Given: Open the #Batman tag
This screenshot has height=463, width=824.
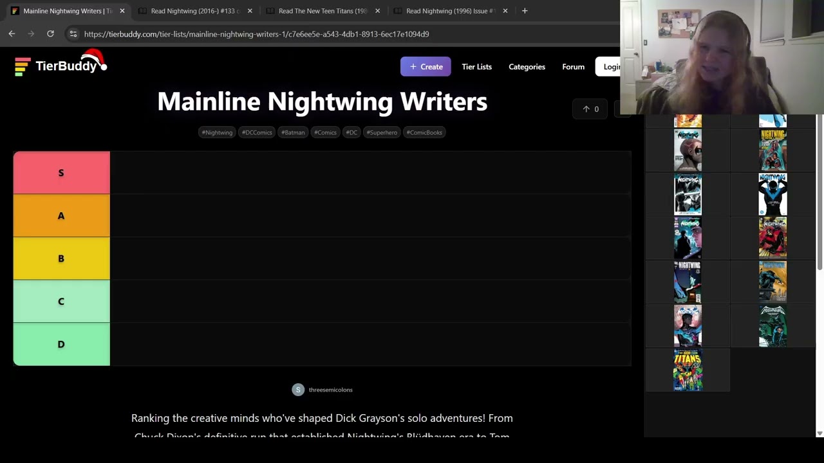Looking at the screenshot, I should tap(293, 132).
